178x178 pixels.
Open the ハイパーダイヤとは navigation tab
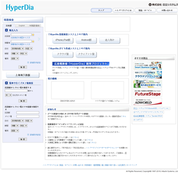coord(123,10)
